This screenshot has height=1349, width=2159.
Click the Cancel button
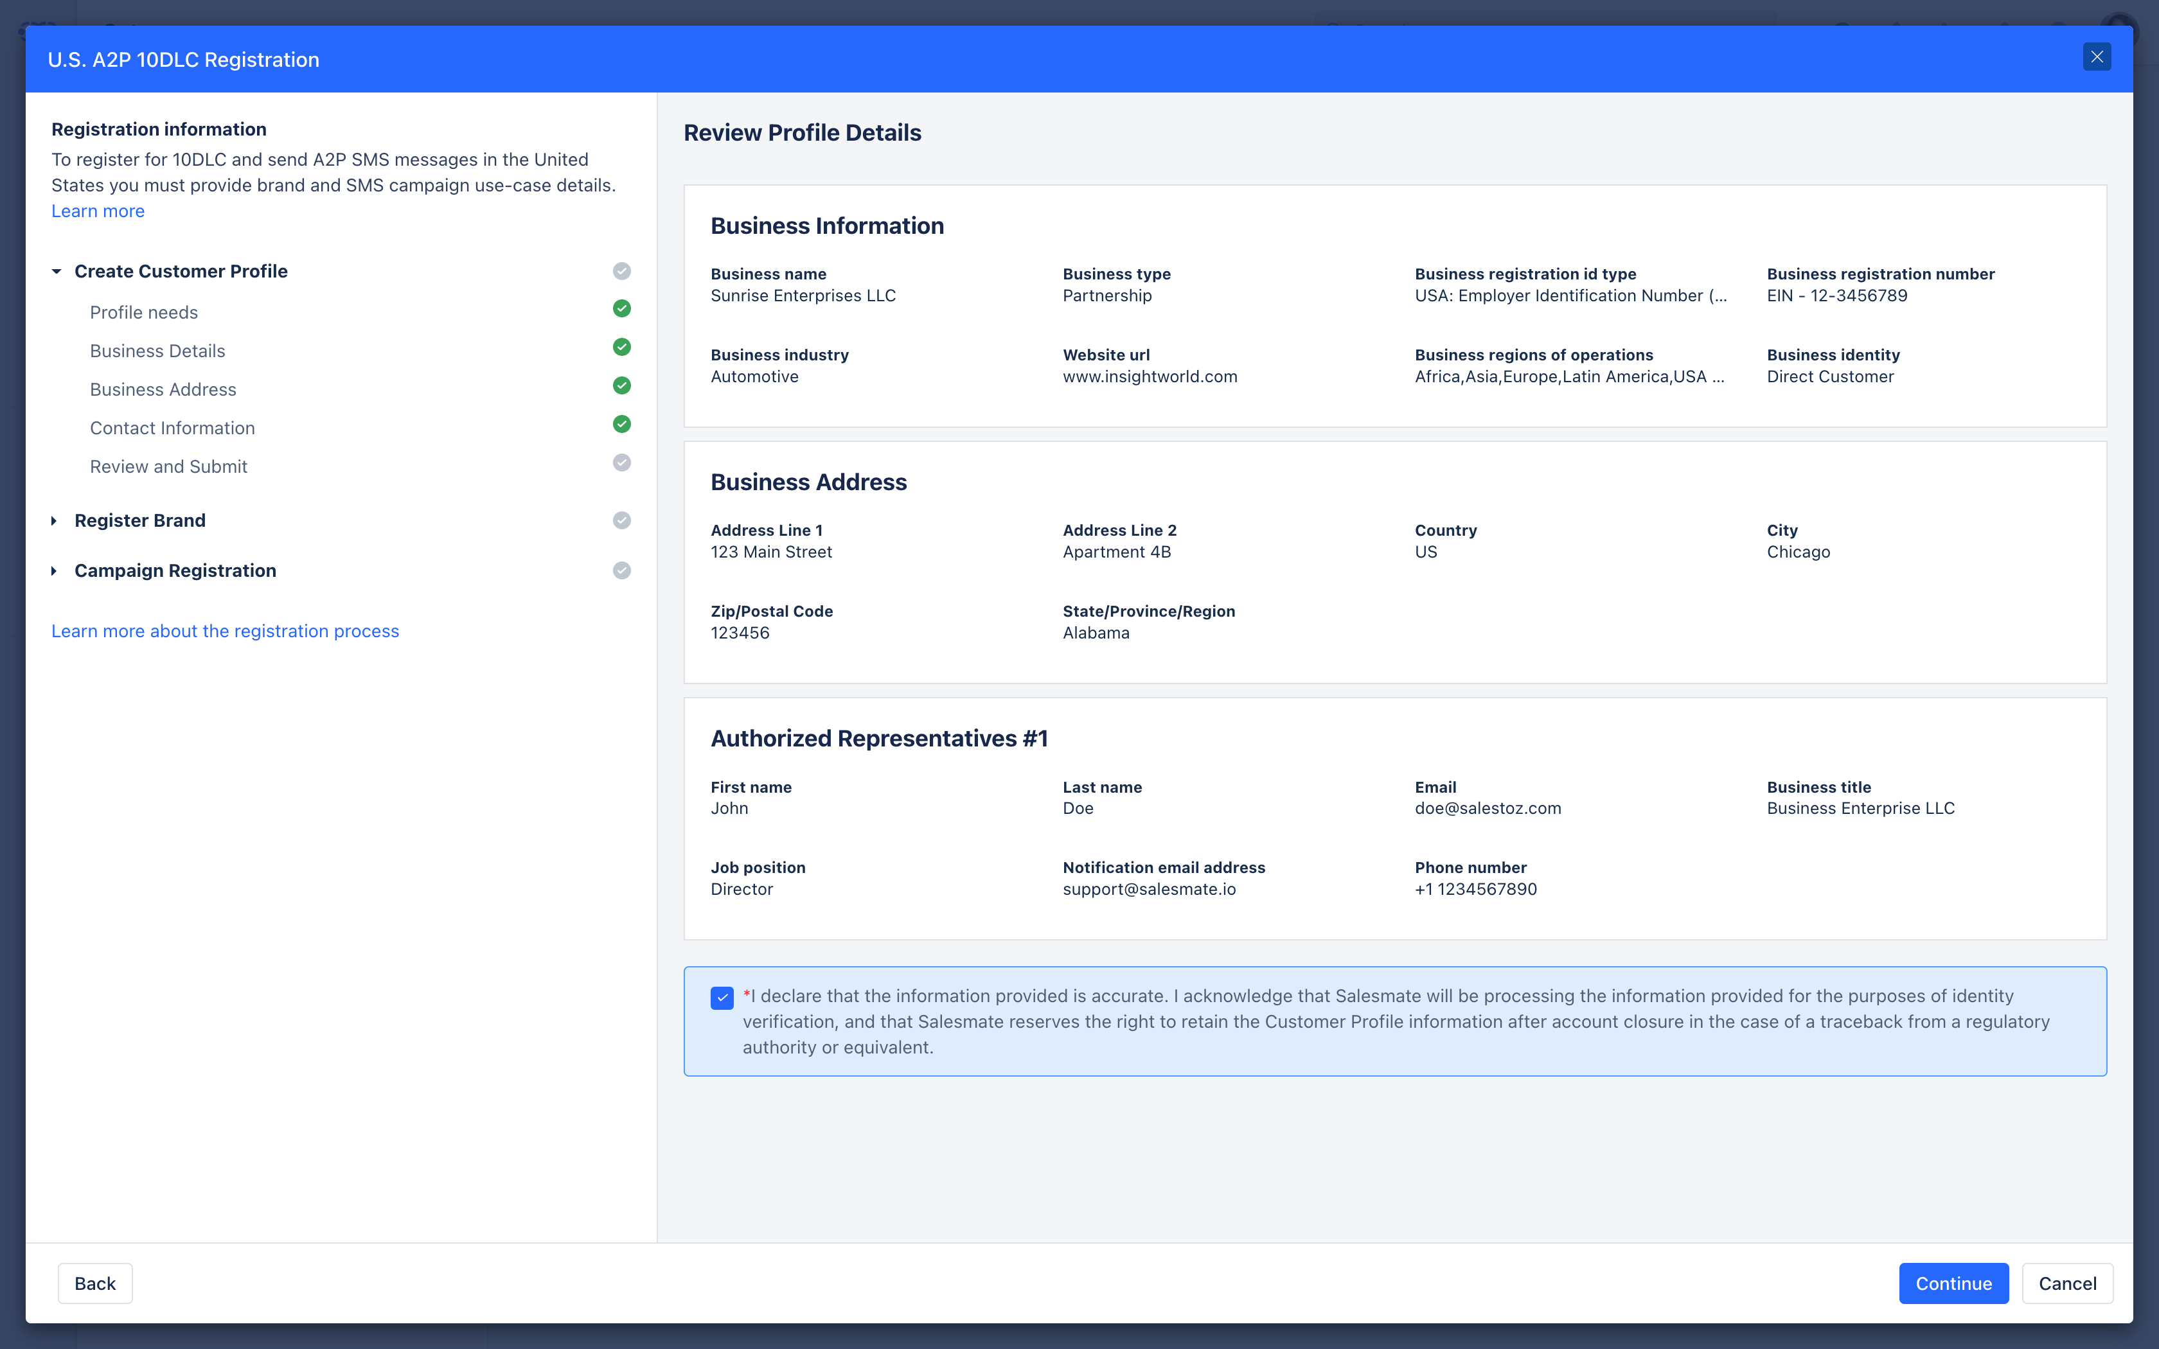point(2066,1283)
